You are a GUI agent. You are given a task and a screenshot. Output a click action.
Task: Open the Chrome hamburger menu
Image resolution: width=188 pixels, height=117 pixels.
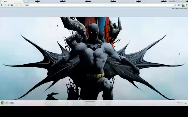click(187, 5)
